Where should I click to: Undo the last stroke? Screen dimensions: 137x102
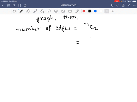(x=112, y=5)
